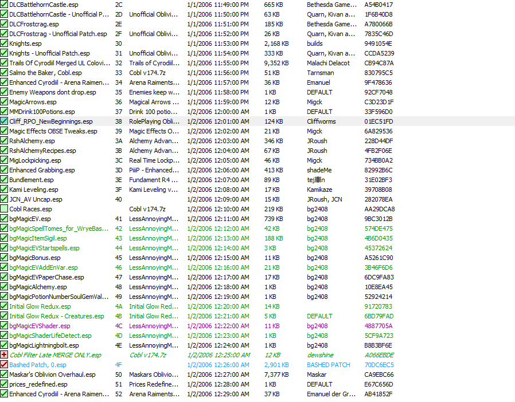Click CRC value CA9EBC66

[379, 375]
